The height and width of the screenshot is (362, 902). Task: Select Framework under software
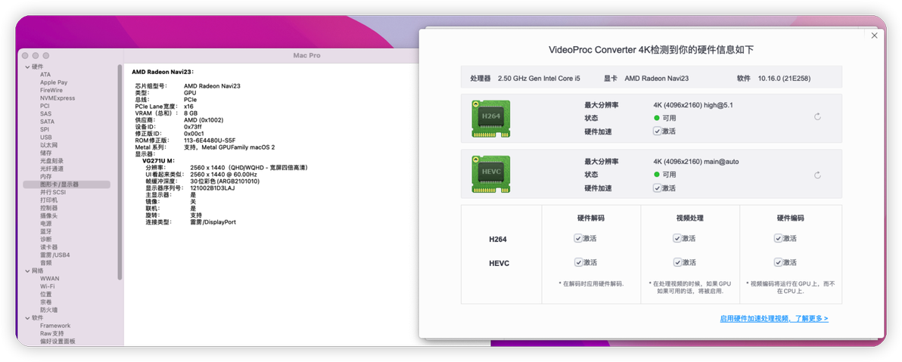tap(55, 326)
